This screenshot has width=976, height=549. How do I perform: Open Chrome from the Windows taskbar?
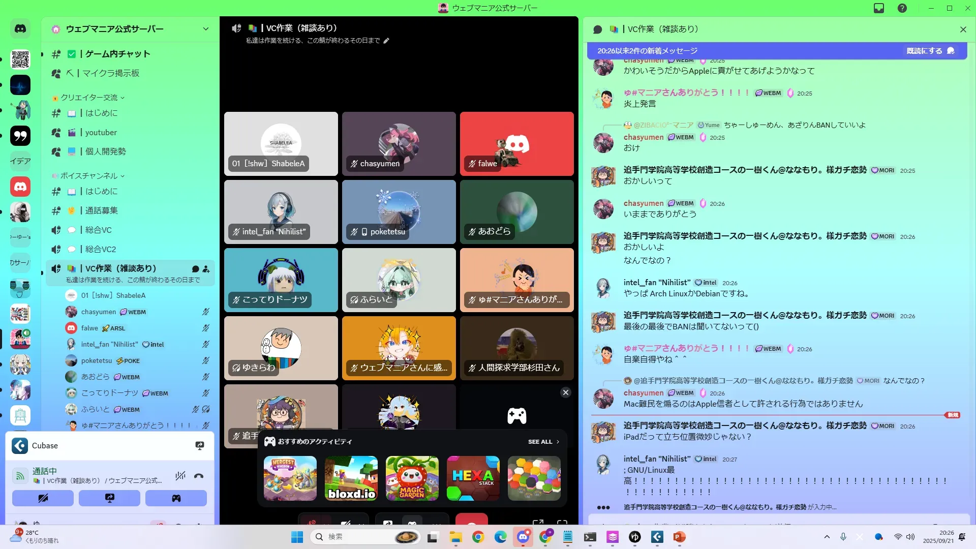[478, 537]
